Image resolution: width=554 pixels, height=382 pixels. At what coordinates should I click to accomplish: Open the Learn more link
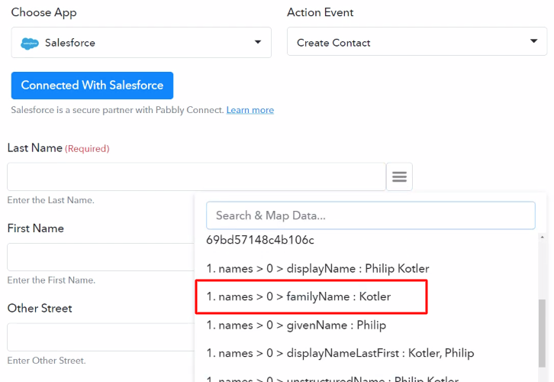pos(250,110)
